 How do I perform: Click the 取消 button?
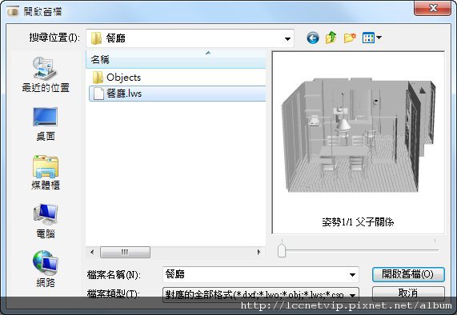click(x=408, y=293)
